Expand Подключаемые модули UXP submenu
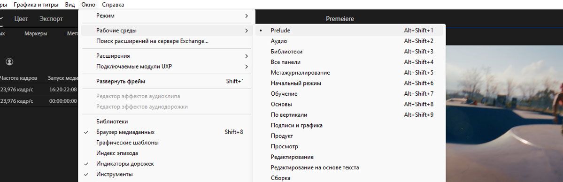The height and width of the screenshot is (182, 563). (167, 67)
